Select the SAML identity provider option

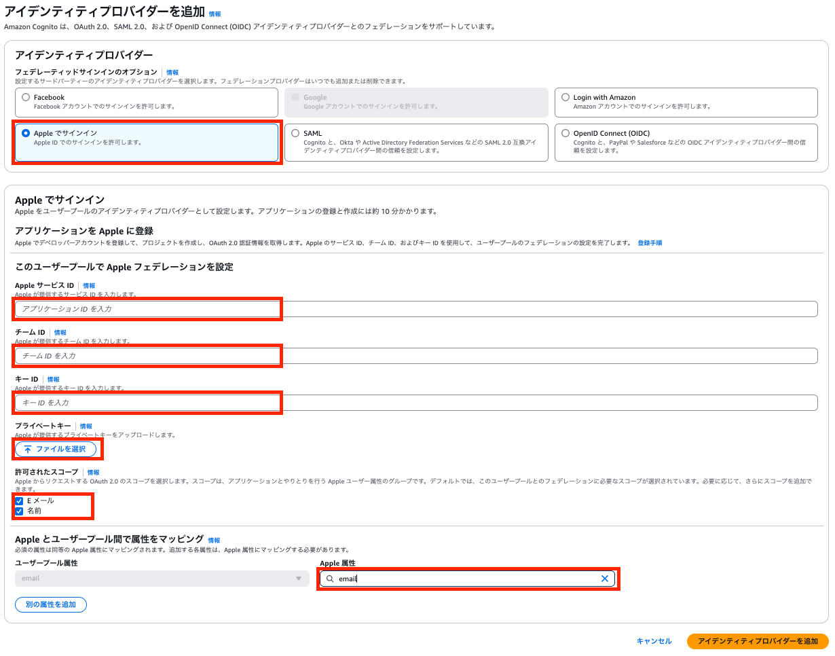coord(295,133)
